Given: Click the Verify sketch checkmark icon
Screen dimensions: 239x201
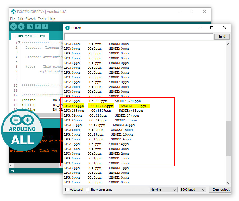Looking at the screenshot, I should pos(13,27).
